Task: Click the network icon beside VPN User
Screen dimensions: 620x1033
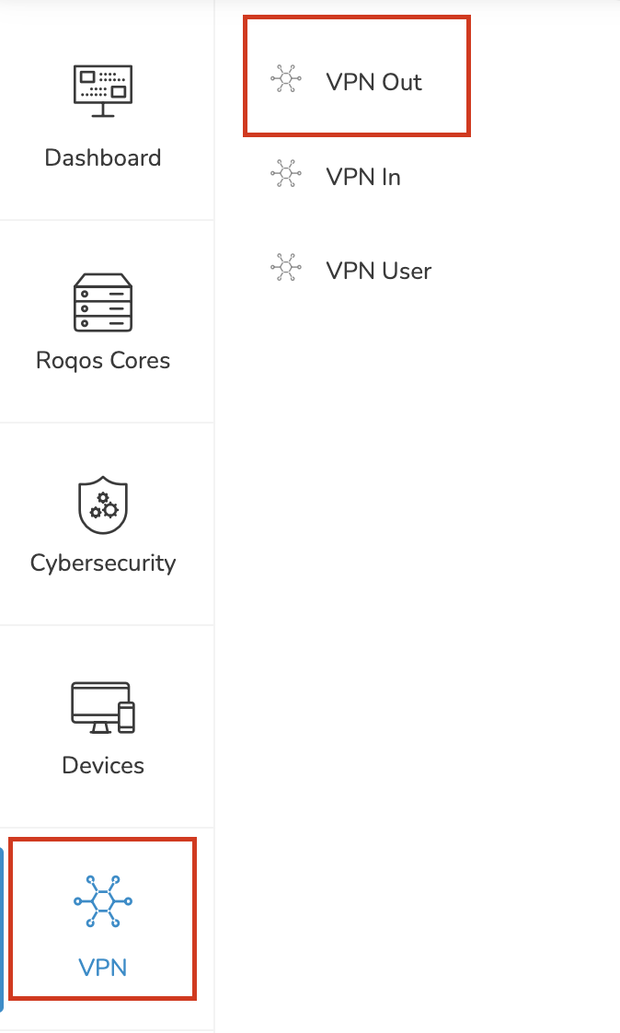Action: (x=286, y=268)
